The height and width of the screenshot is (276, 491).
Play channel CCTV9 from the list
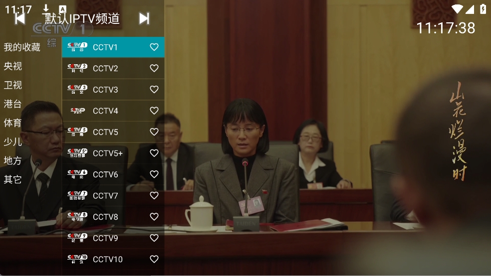coord(113,238)
